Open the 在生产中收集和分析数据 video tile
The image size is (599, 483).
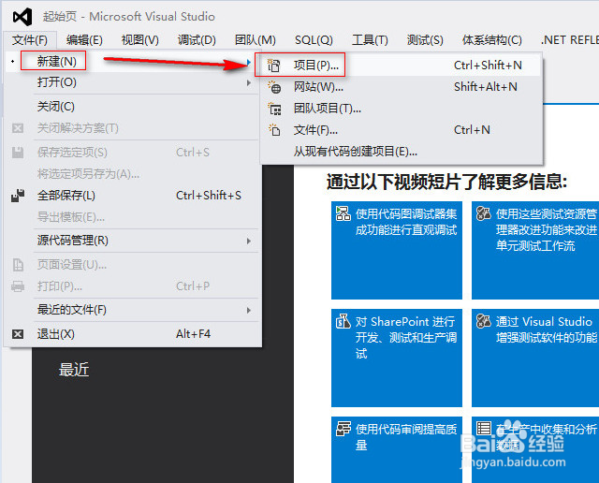[x=535, y=449]
